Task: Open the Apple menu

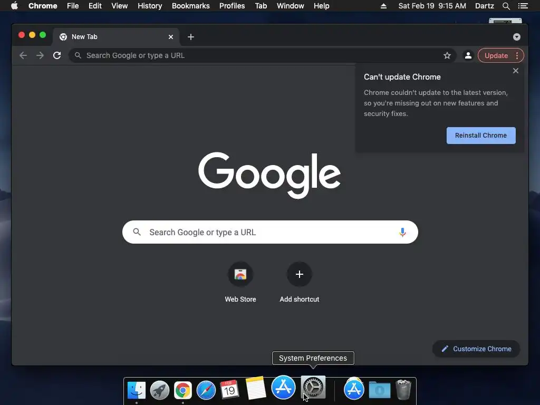Action: [14, 6]
